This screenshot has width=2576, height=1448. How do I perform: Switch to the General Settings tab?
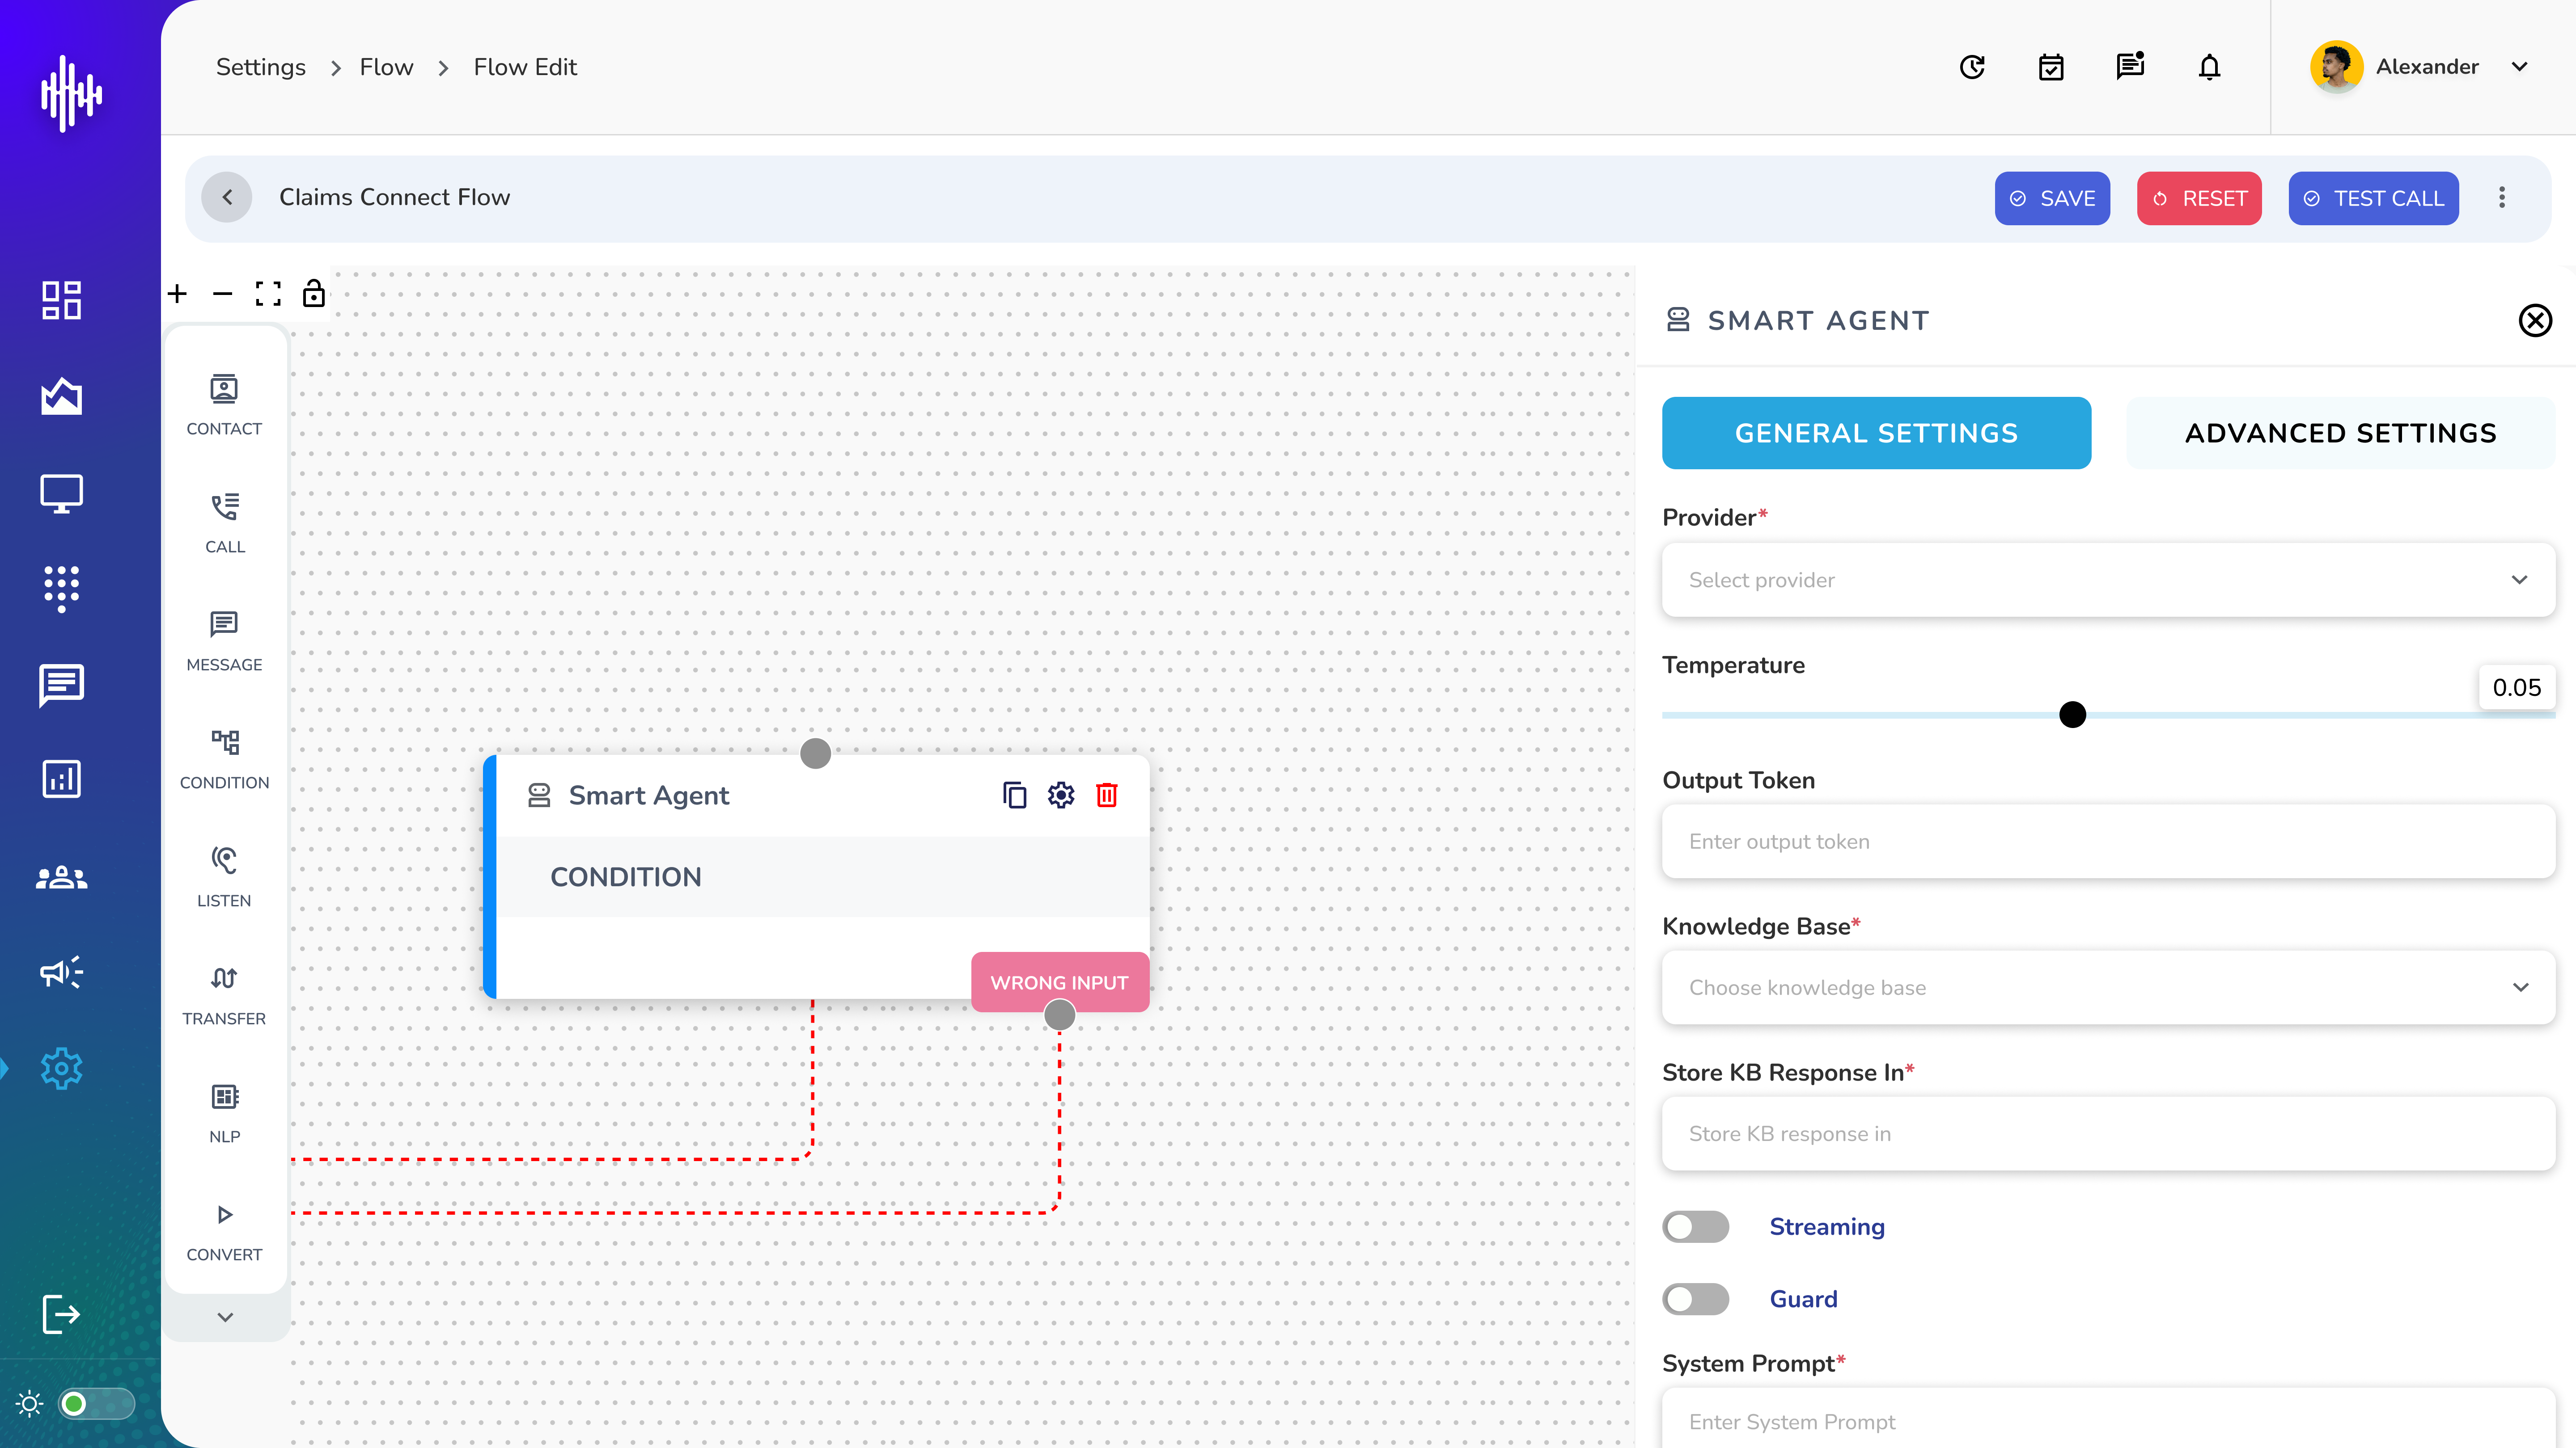[1876, 433]
